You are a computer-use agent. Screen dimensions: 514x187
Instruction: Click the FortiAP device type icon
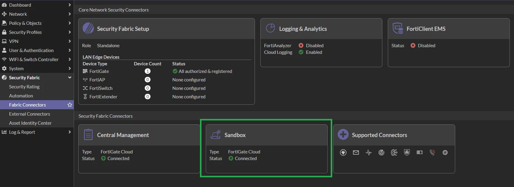pos(85,80)
